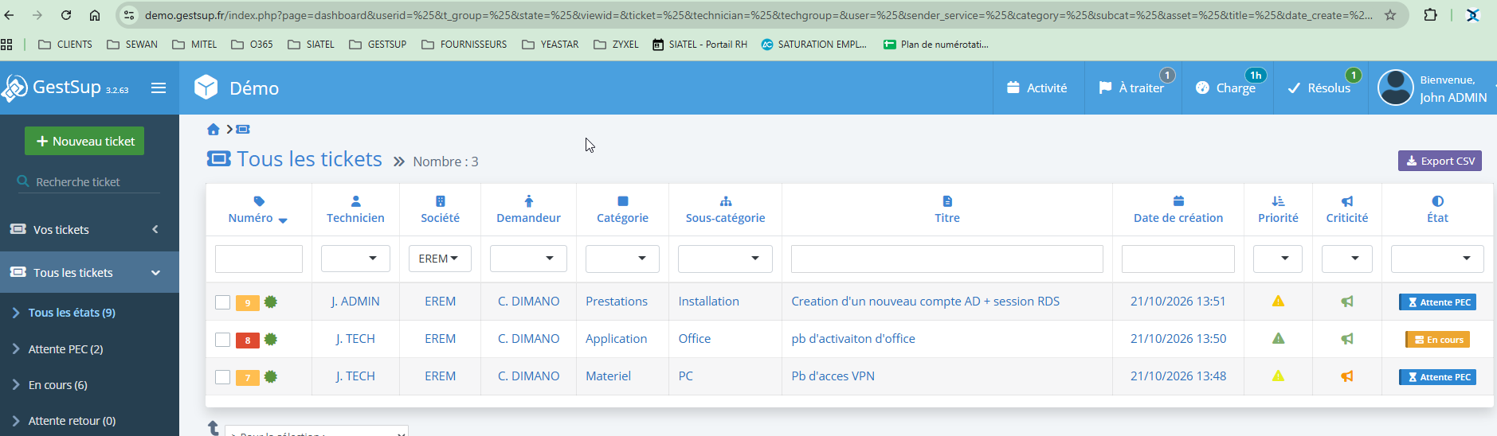This screenshot has width=1497, height=436.
Task: Expand the État filter dropdown
Action: (x=1437, y=259)
